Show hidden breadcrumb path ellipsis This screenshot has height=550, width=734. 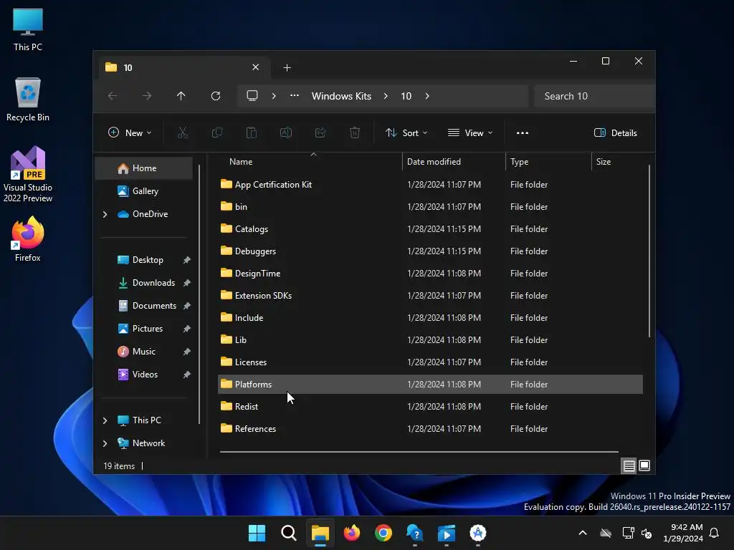(x=295, y=96)
